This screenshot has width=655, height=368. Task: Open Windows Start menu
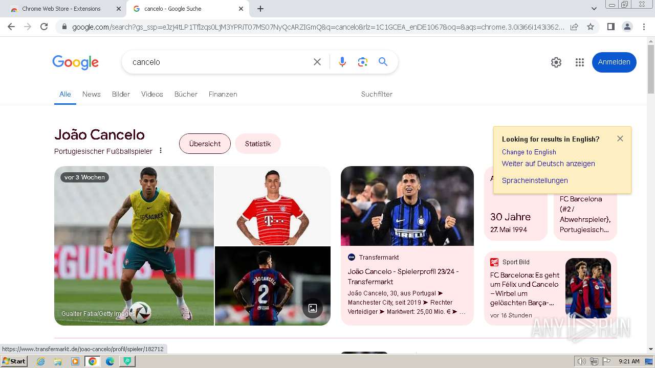[x=14, y=361]
